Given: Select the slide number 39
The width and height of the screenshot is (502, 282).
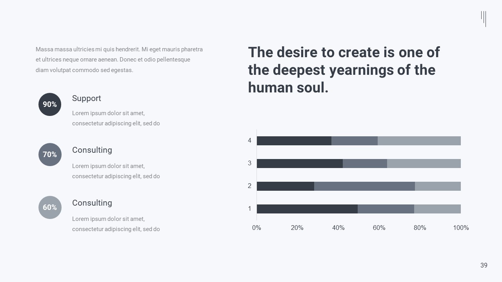Looking at the screenshot, I should pyautogui.click(x=484, y=266).
